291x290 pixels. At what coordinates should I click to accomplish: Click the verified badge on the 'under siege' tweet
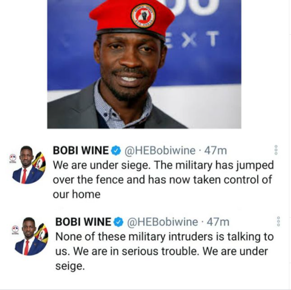(116, 151)
